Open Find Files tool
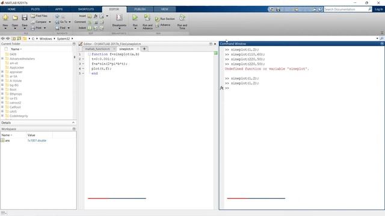 pos(39,16)
